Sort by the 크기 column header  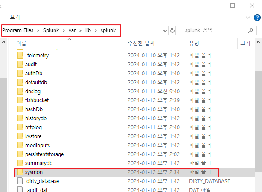point(245,43)
